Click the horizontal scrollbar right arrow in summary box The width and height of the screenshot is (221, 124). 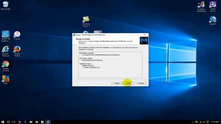tap(138, 76)
